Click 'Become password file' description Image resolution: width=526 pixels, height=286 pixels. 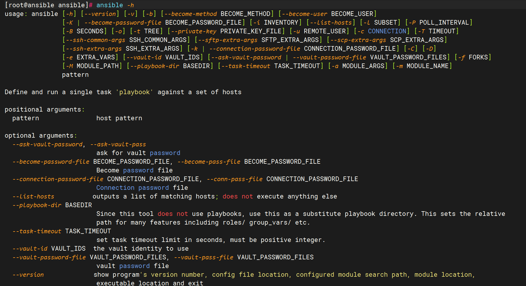coord(134,170)
